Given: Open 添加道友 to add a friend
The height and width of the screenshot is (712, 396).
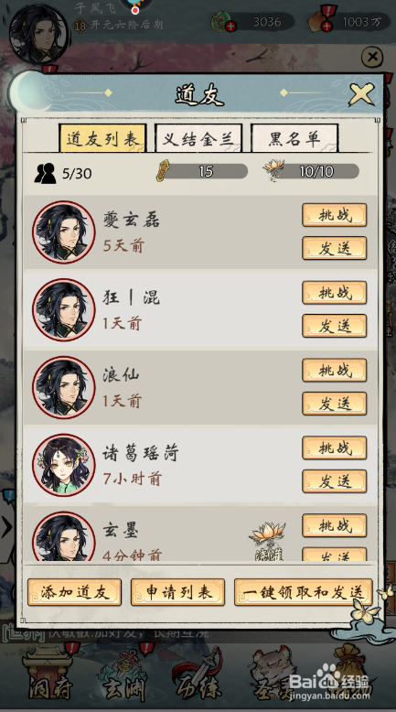Looking at the screenshot, I should click(x=74, y=592).
